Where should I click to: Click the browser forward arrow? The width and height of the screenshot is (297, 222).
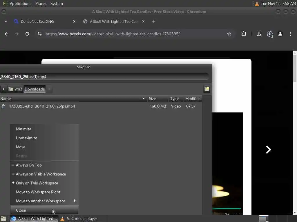pyautogui.click(x=17, y=34)
